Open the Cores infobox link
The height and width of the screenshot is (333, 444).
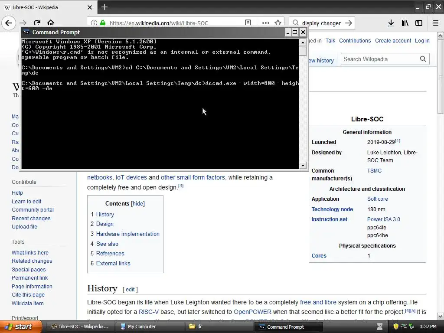point(319,256)
